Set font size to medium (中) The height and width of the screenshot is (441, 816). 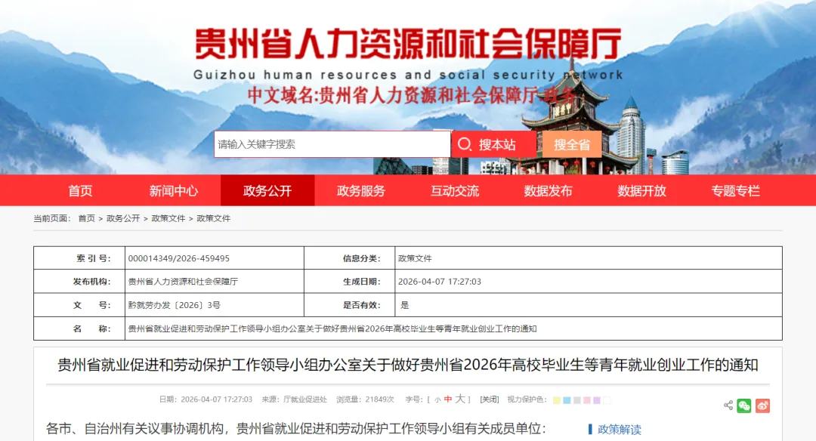[x=448, y=399]
